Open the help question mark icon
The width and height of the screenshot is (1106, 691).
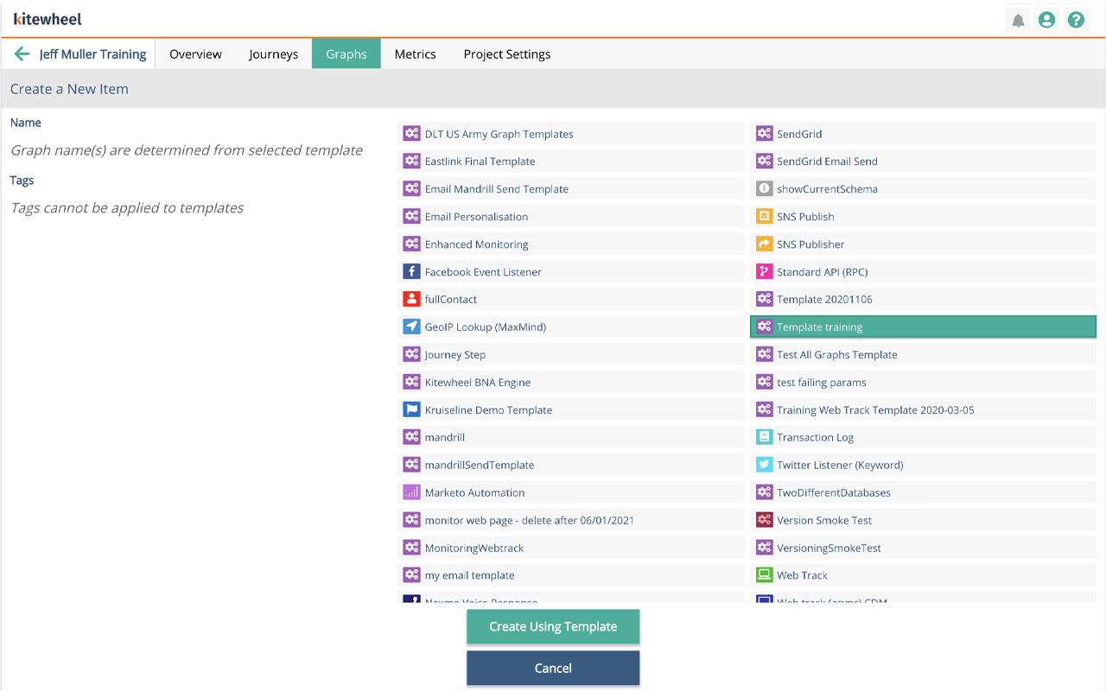[x=1076, y=19]
